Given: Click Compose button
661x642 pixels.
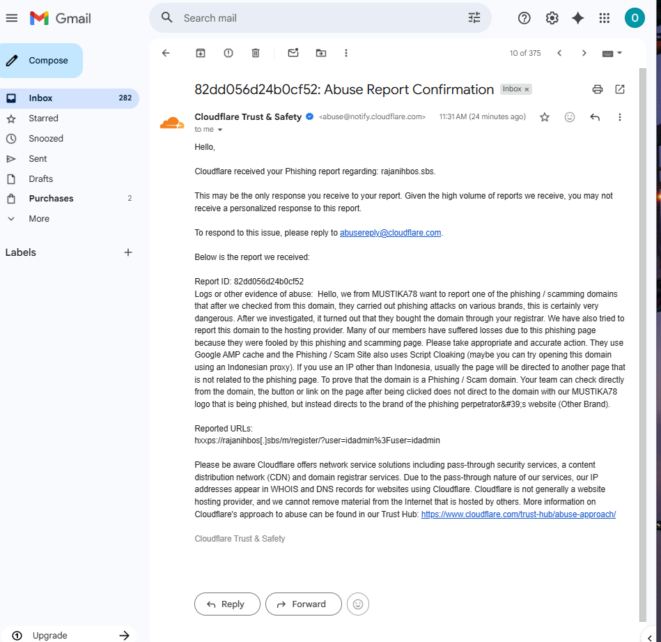Looking at the screenshot, I should point(41,61).
